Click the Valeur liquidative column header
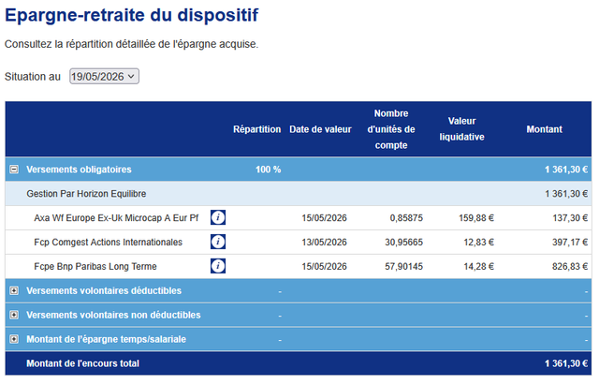Image resolution: width=599 pixels, height=384 pixels. [x=461, y=128]
